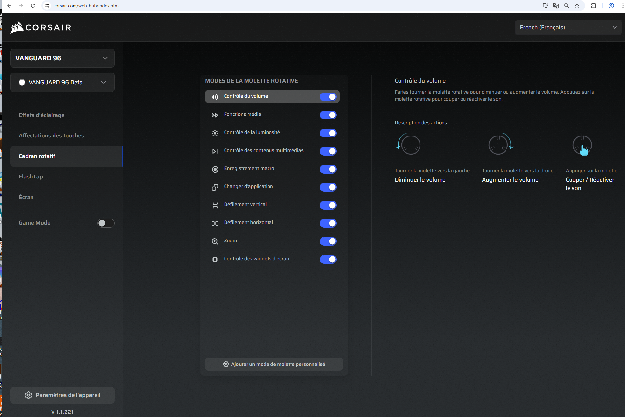Open the French (Français) language dropdown
The image size is (625, 417).
[x=568, y=28]
